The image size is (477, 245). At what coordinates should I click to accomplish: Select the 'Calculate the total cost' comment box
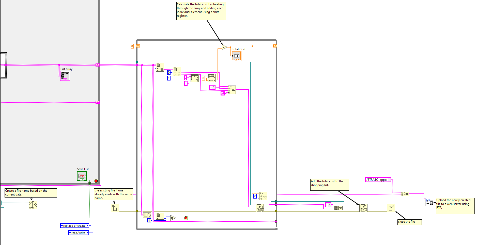pos(201,11)
